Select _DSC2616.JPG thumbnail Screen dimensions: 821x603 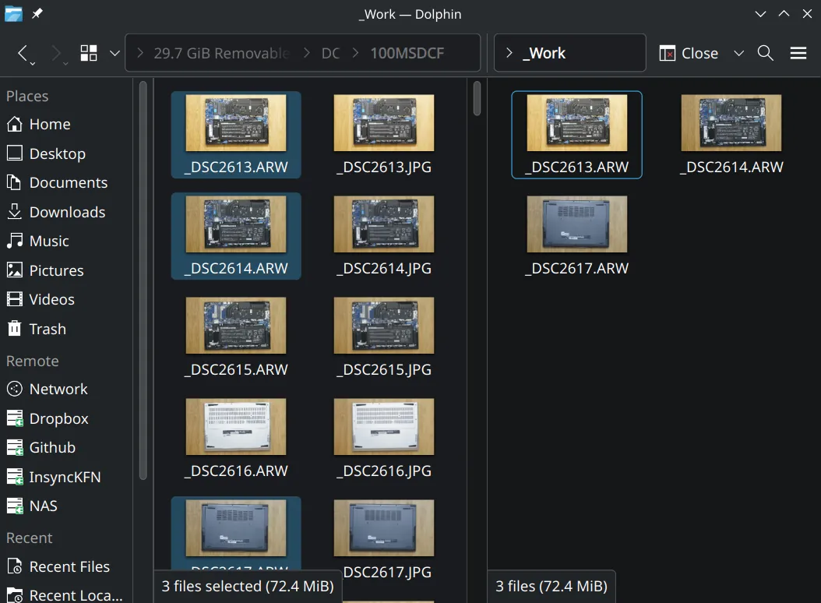(x=384, y=426)
